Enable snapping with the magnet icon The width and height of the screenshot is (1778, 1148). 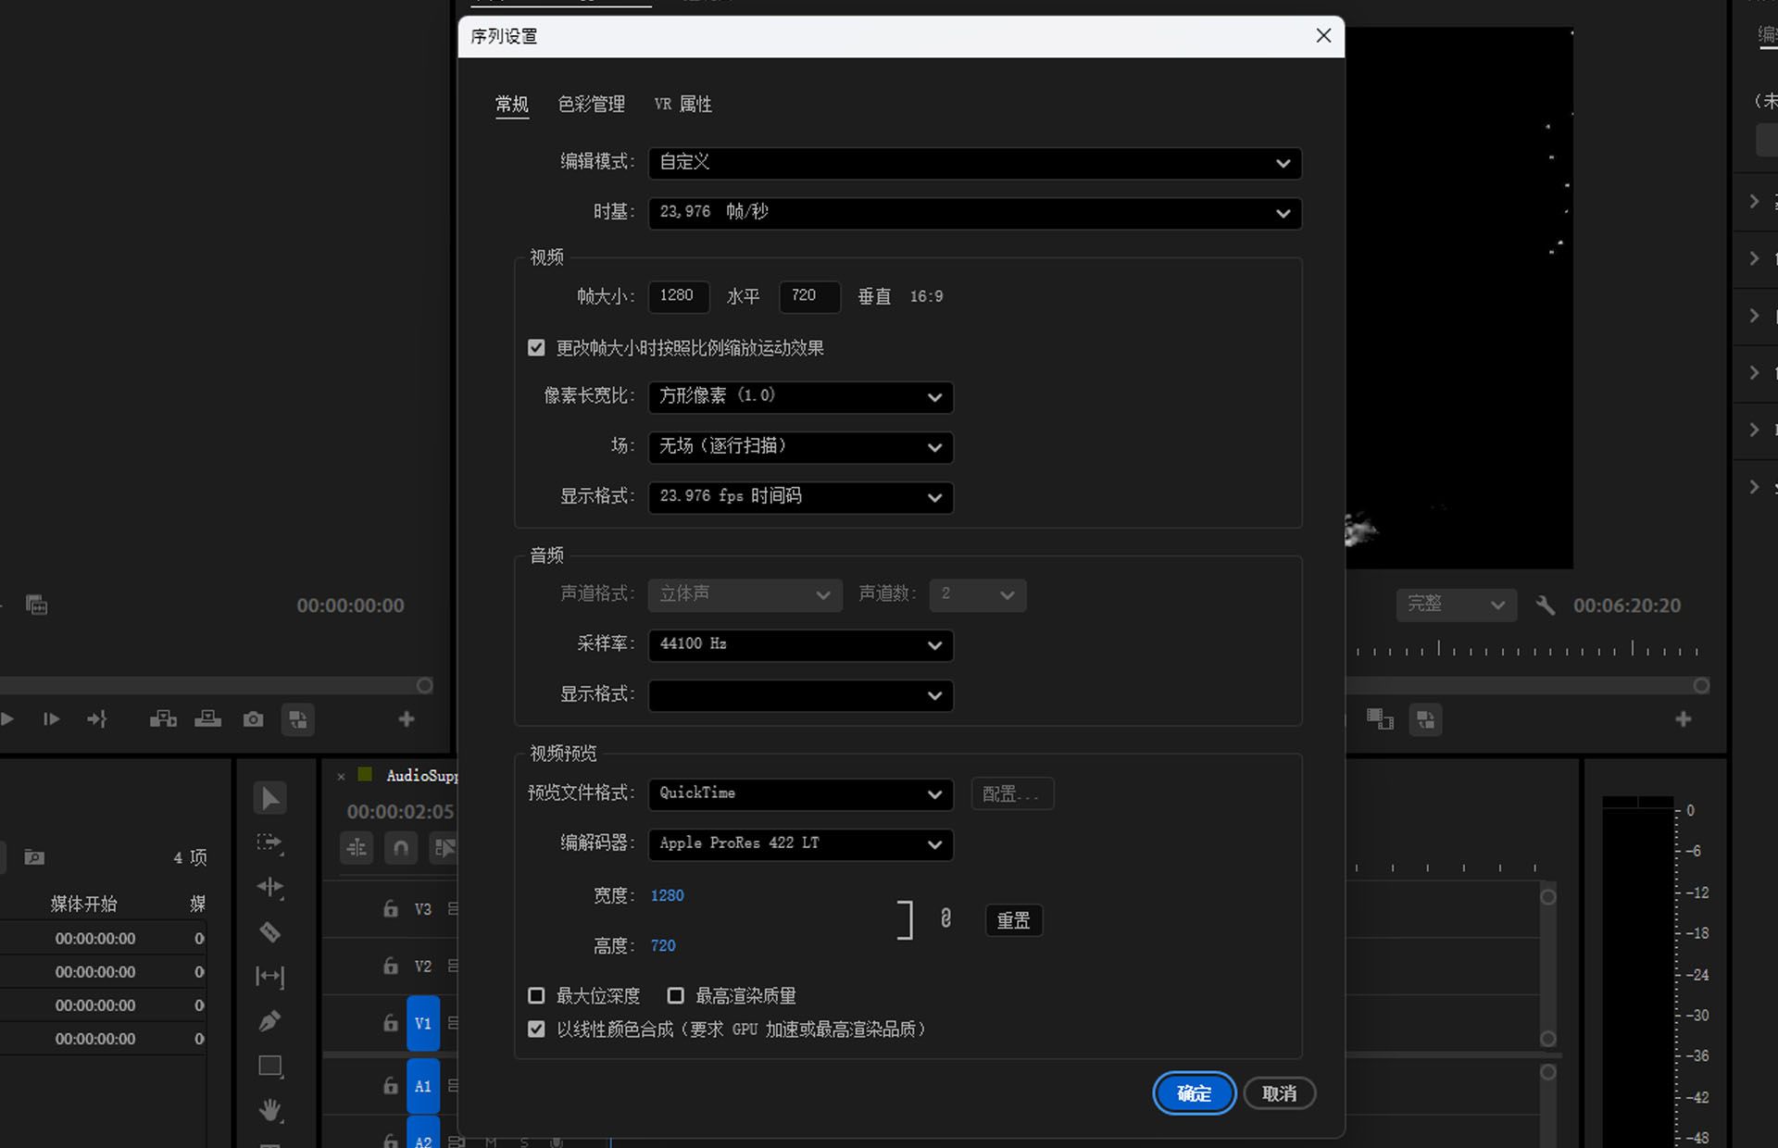click(x=401, y=847)
